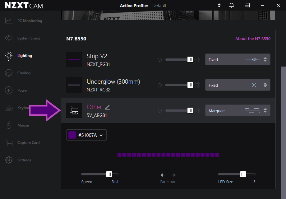The height and width of the screenshot is (199, 286).
Task: Click the Cooling fan icon
Action: pos(8,73)
